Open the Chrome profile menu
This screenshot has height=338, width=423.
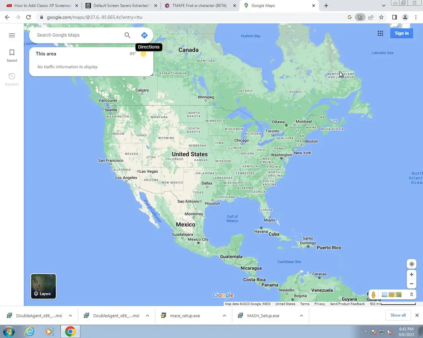coord(405,17)
